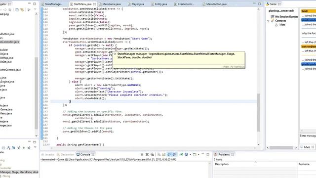Click the Terminate console button
Screen dimensions: 316x178
point(142,155)
